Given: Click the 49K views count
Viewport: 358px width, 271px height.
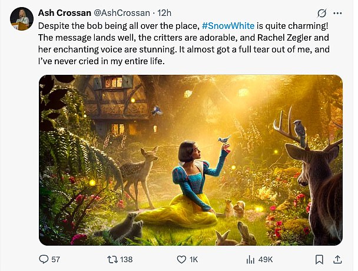Looking at the screenshot, I should [x=265, y=259].
